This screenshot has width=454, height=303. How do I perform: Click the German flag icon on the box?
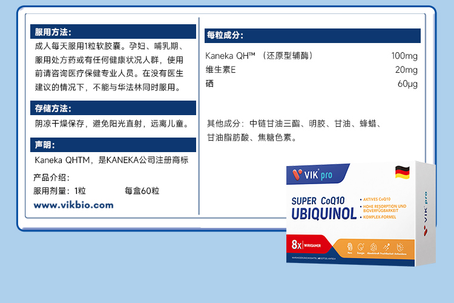[403, 172]
